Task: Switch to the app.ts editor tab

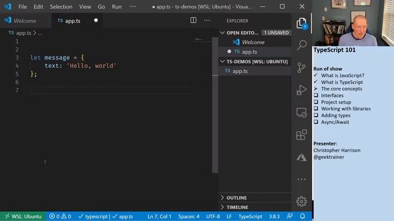Action: pyautogui.click(x=76, y=21)
